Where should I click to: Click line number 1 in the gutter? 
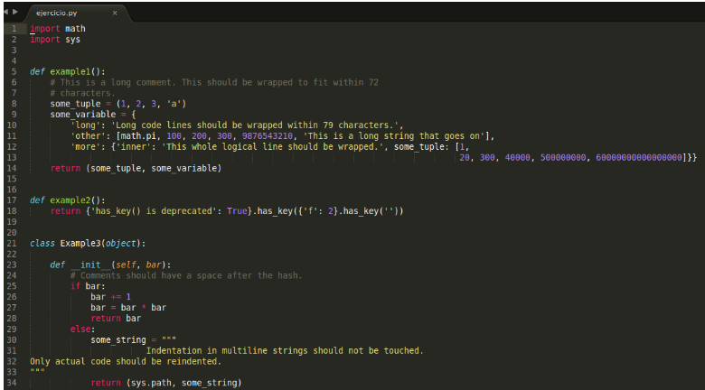pyautogui.click(x=14, y=29)
